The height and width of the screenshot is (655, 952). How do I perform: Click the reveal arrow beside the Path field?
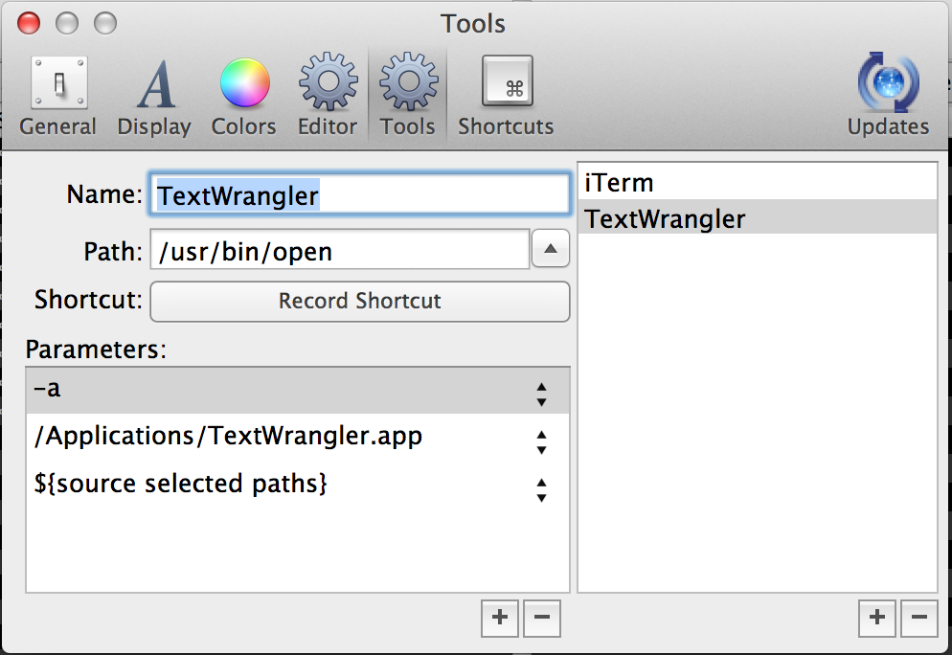[550, 248]
